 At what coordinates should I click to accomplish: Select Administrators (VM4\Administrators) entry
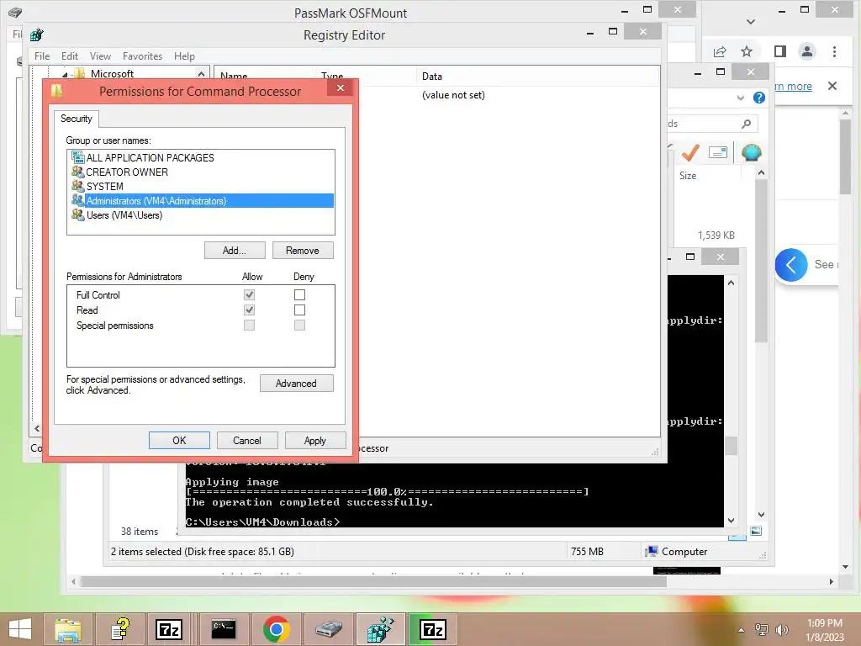(201, 201)
